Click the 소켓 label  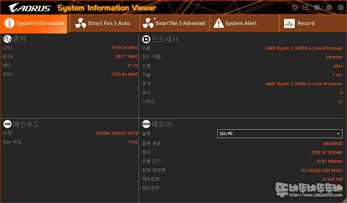coord(146,66)
